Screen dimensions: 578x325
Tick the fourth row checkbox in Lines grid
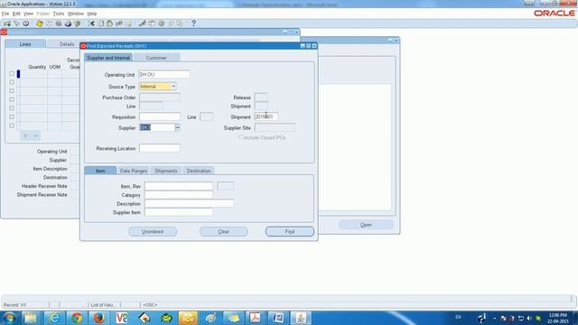point(12,99)
